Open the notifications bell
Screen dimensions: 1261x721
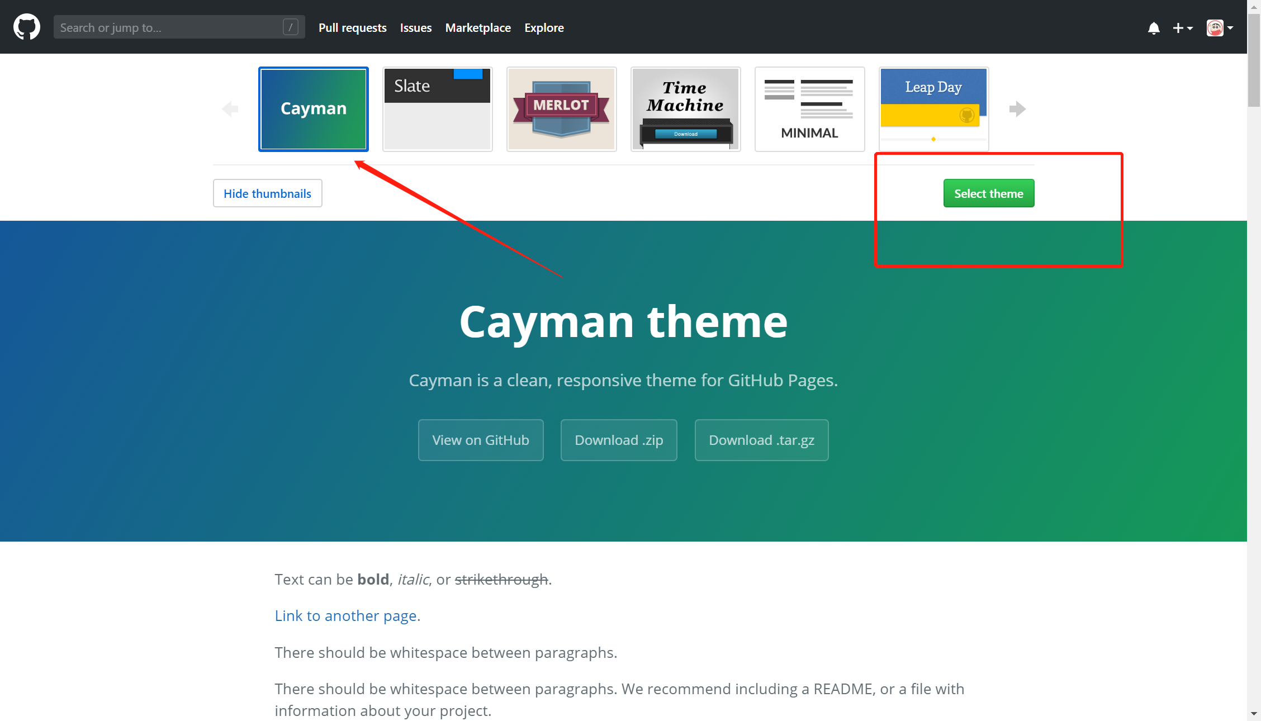pyautogui.click(x=1154, y=28)
